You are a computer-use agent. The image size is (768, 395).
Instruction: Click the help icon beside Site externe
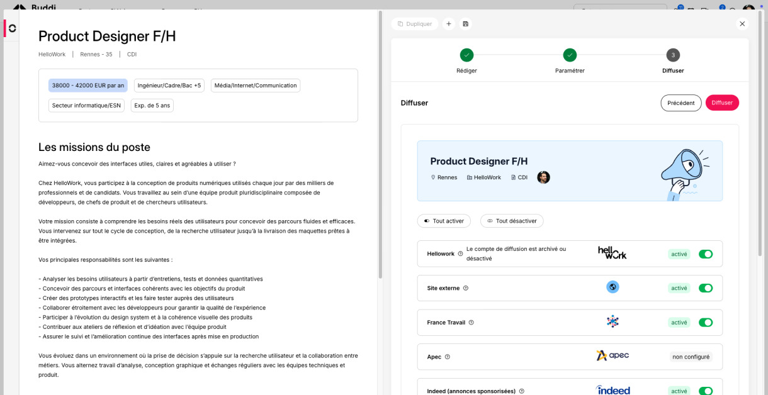(466, 288)
